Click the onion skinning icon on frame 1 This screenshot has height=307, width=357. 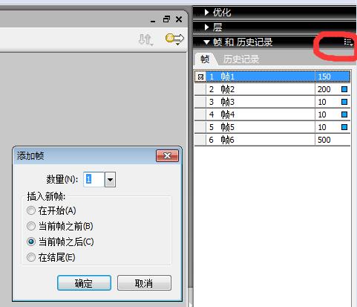pyautogui.click(x=200, y=77)
